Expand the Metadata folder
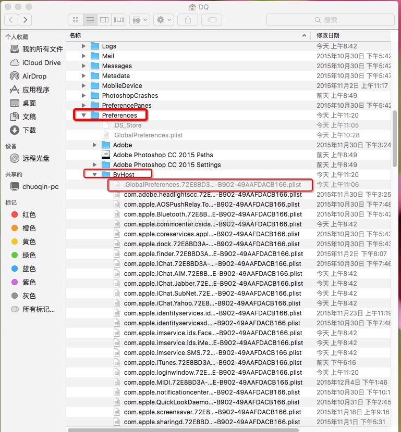Screen dimensions: 401x432 (83, 76)
